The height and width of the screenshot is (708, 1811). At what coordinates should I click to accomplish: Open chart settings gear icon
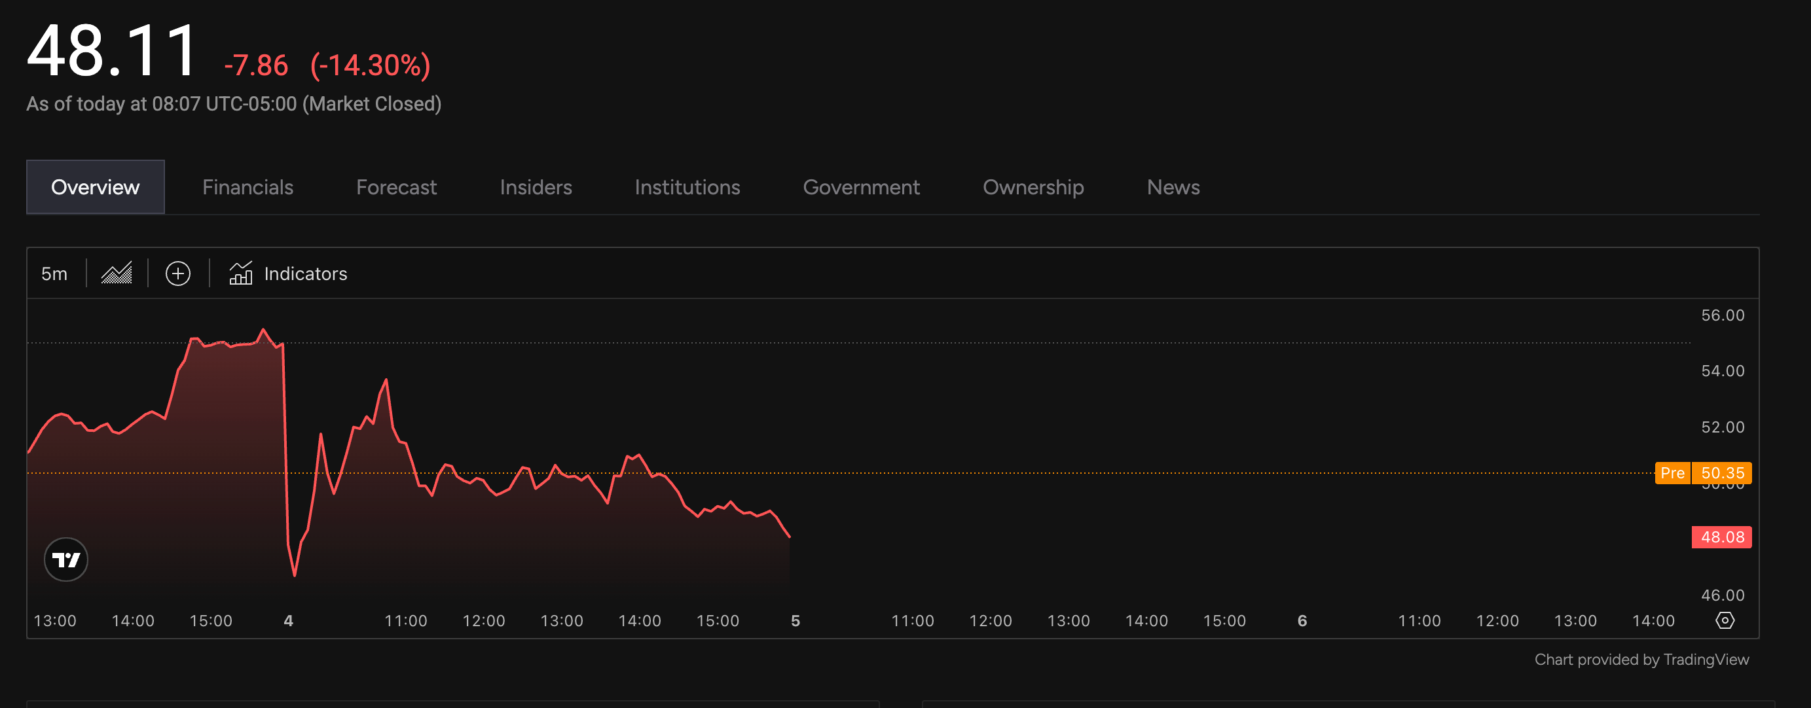point(1725,620)
